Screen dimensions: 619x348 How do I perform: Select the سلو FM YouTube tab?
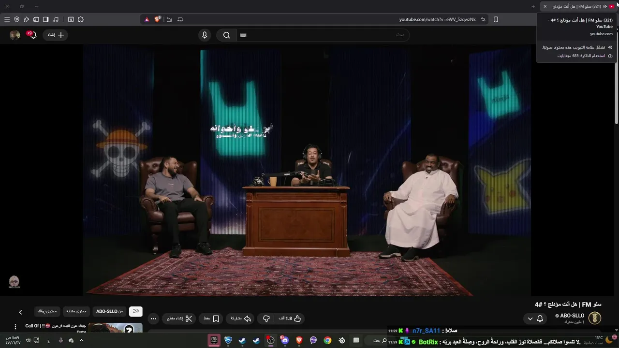click(578, 6)
